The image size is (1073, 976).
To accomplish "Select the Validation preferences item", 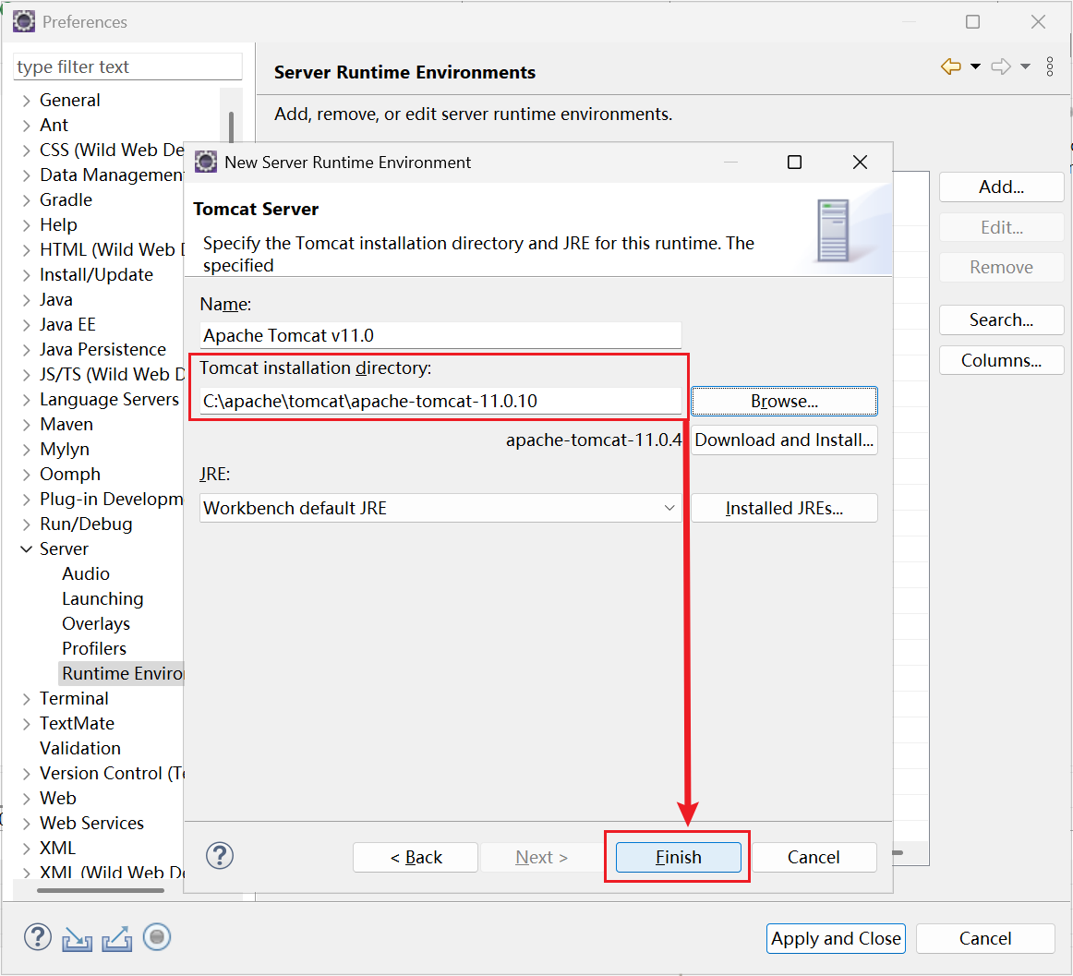I will (80, 748).
